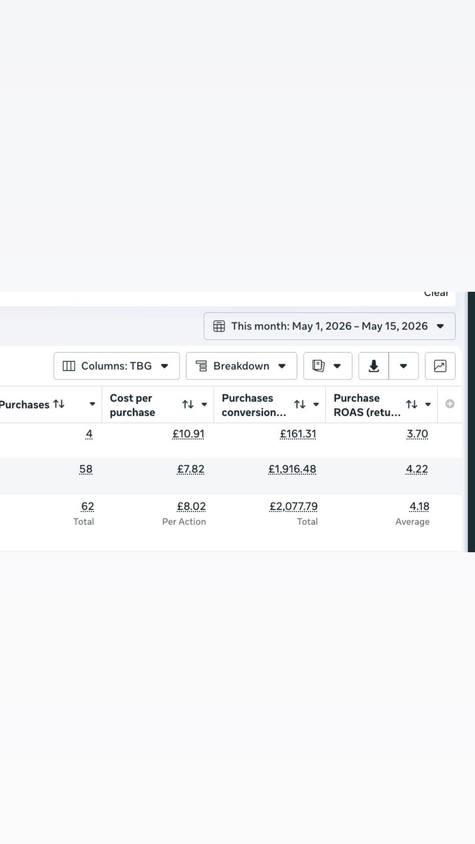475x844 pixels.
Task: Sort by Purchase ROAS arrows
Action: tap(412, 404)
